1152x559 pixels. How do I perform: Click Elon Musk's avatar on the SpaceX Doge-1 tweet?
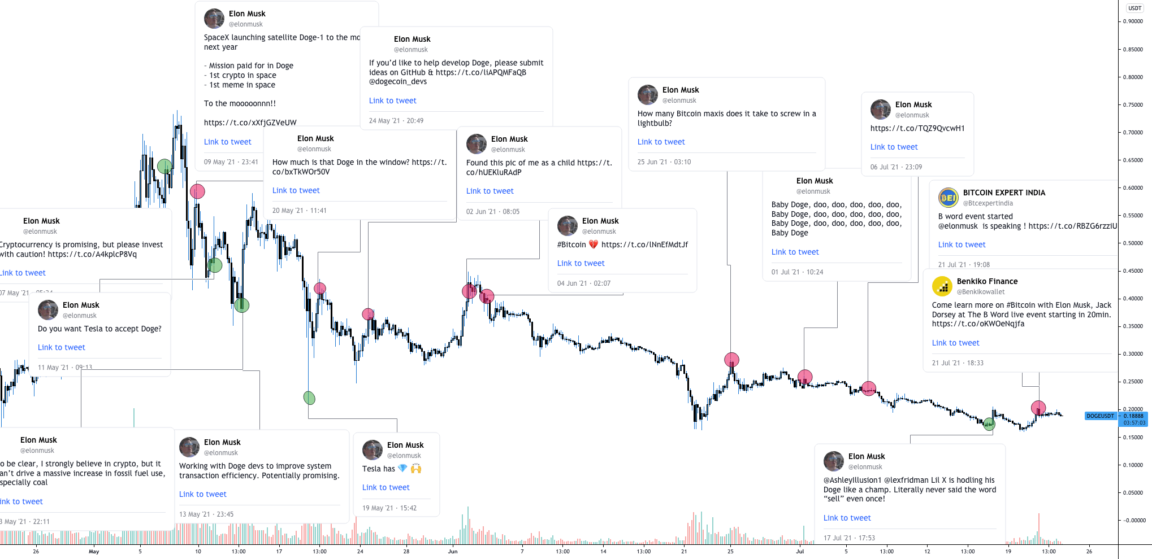(x=214, y=19)
